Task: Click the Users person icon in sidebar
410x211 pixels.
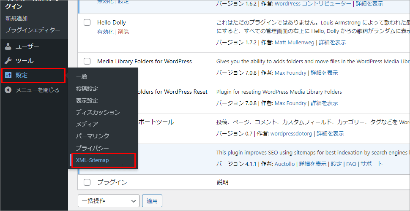Action: point(8,47)
